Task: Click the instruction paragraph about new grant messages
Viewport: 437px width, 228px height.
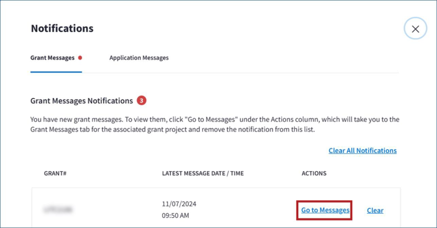Action: (x=215, y=125)
